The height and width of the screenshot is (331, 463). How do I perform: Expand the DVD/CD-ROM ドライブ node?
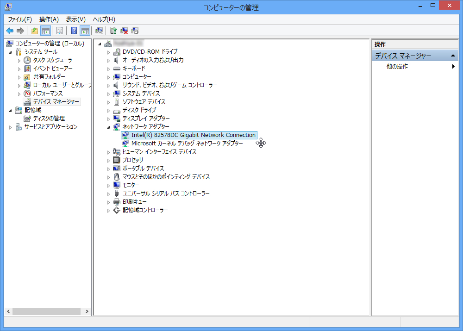pos(108,52)
